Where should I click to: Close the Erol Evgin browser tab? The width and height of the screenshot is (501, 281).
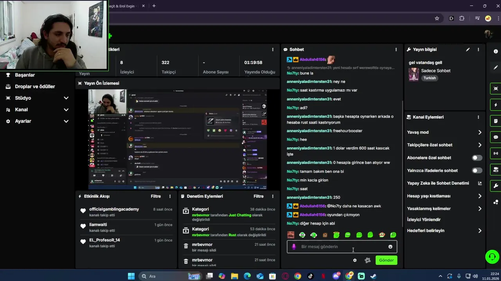[x=143, y=6]
